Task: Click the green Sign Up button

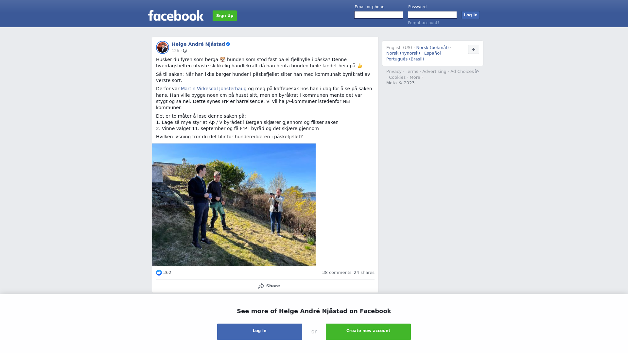Action: tap(225, 16)
